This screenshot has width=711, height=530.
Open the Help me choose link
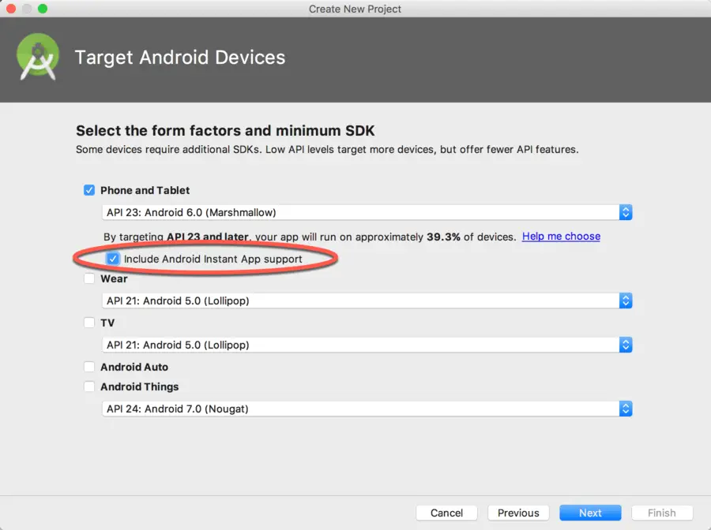point(561,237)
